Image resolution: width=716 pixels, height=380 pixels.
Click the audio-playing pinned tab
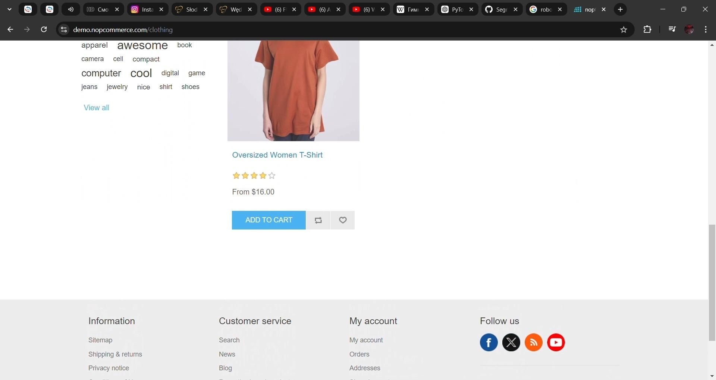[x=71, y=9]
